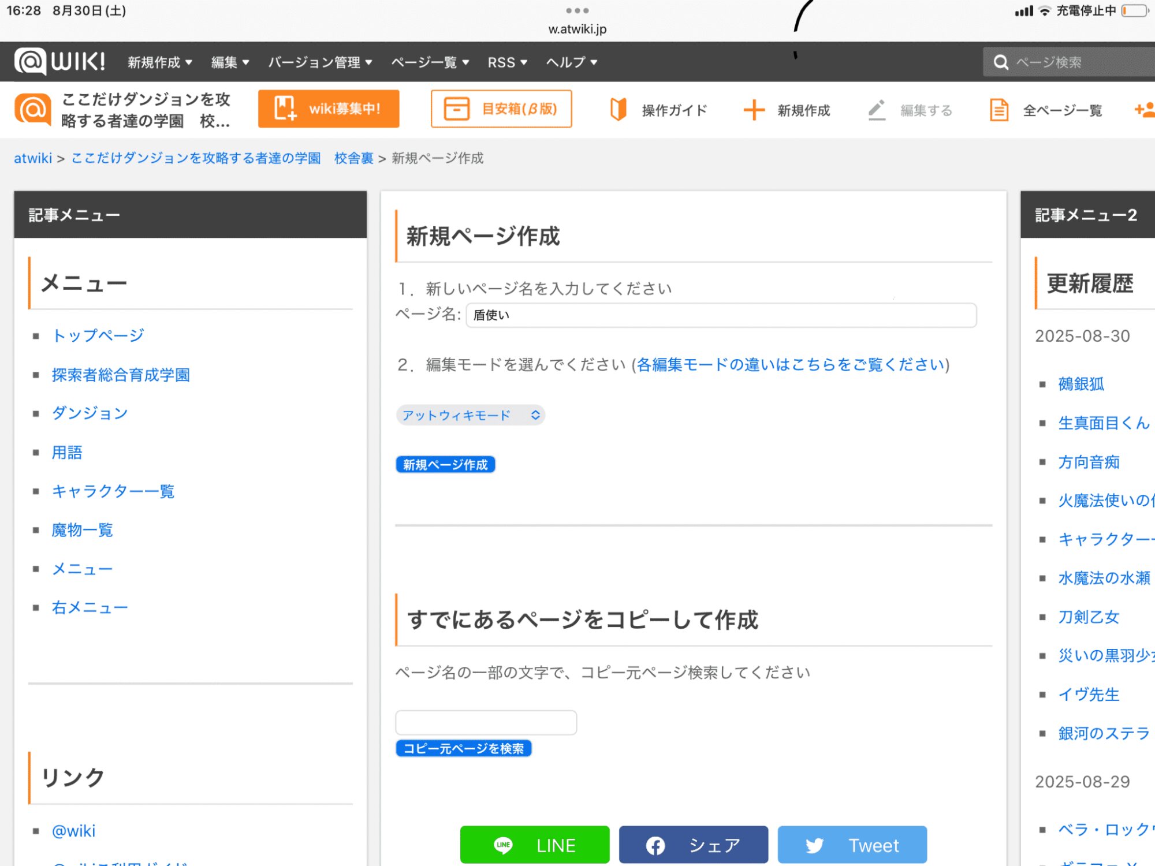The width and height of the screenshot is (1155, 866).
Task: Open the ヘルプ menu
Action: tap(571, 62)
